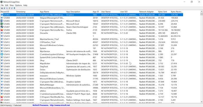203x107 pixels.
Task: Select the HP Touchpoint Analytics row icon
Action: click(2, 54)
